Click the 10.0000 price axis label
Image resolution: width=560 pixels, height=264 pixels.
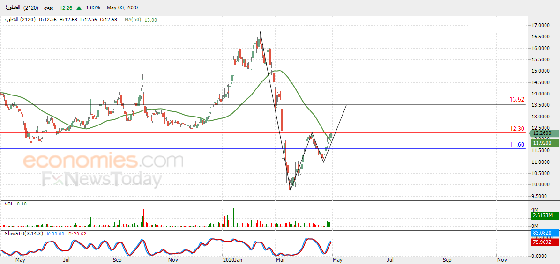tap(540, 185)
